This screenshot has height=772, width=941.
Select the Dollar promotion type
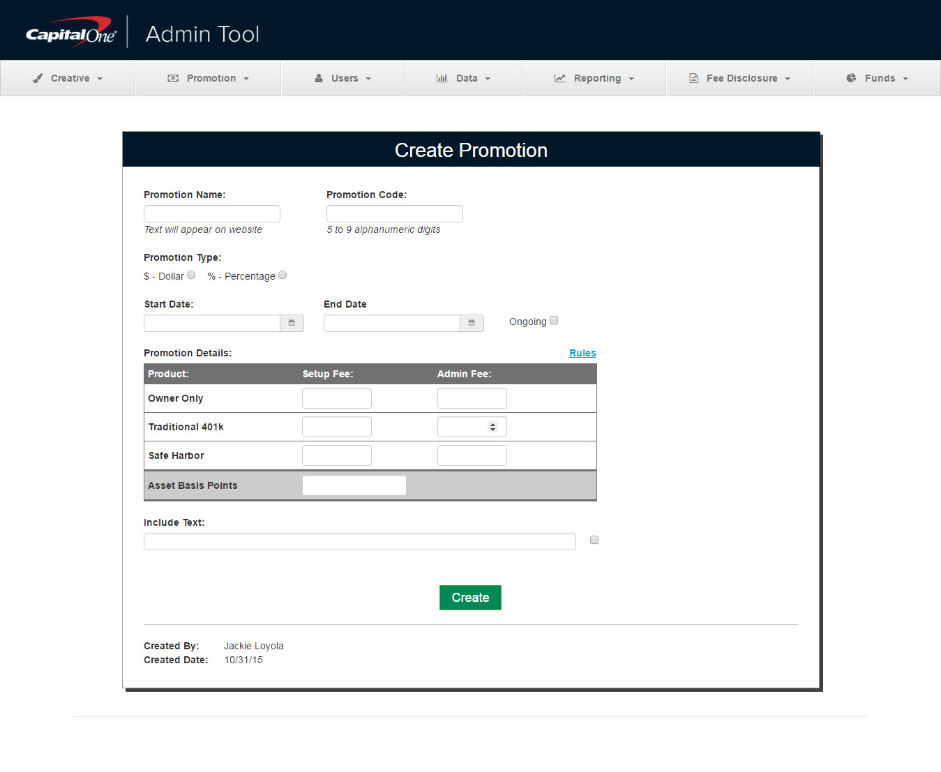click(x=191, y=275)
